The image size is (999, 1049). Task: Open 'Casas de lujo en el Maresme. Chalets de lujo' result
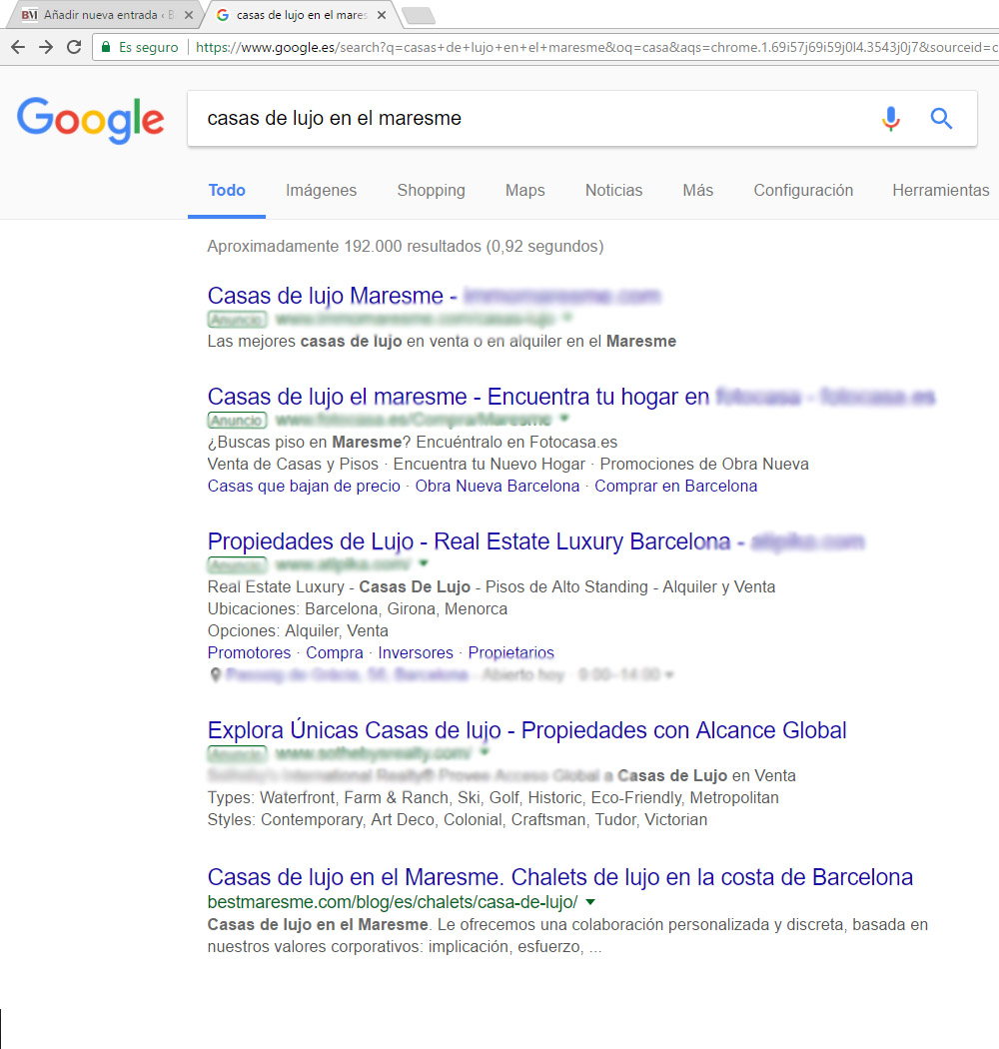(x=560, y=877)
